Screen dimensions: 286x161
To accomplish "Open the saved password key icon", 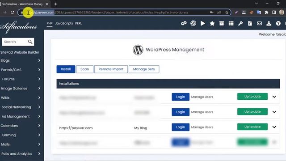I will [211, 13].
